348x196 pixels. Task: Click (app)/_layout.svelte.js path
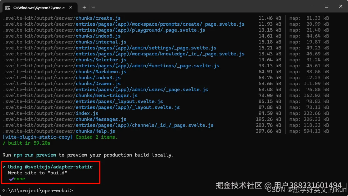pyautogui.click(x=128, y=107)
